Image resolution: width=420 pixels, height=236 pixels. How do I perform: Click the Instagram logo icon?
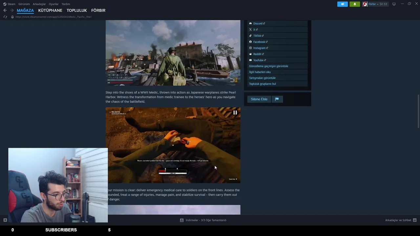250,48
